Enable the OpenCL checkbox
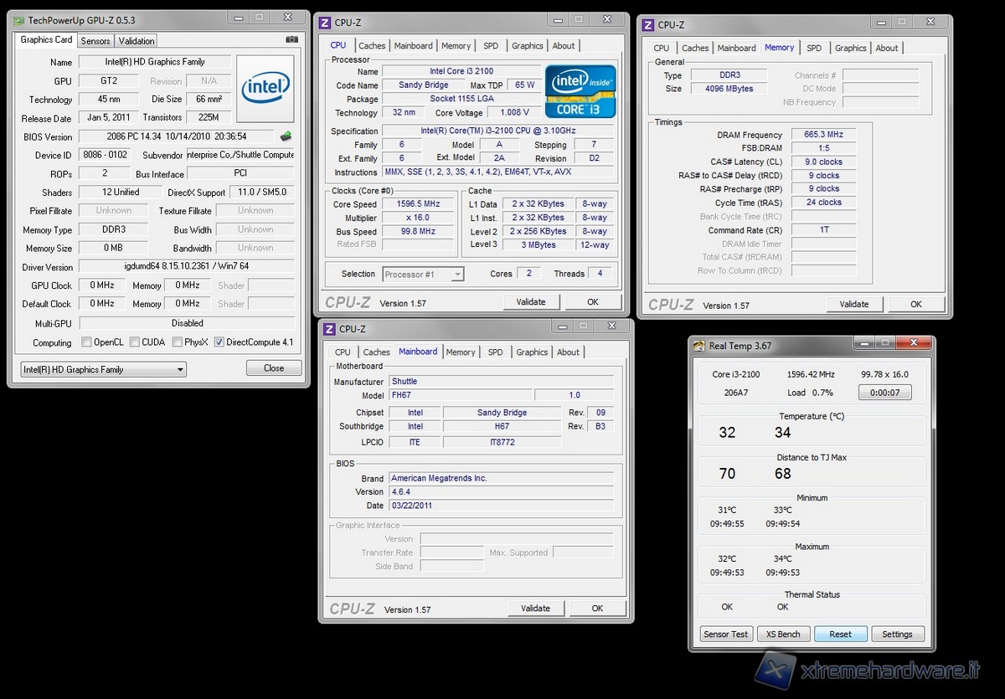Image resolution: width=1005 pixels, height=699 pixels. 87,342
